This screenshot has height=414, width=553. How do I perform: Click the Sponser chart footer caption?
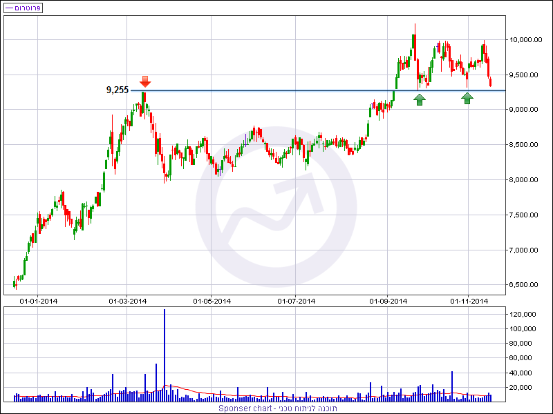coord(276,408)
